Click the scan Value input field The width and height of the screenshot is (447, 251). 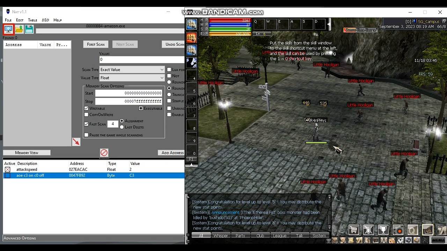coord(142,60)
